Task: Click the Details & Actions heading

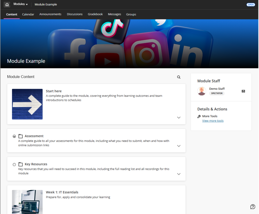Action: click(212, 109)
